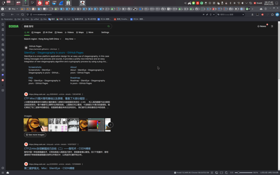Screen dimensions: 280x175
Task: Open the Bluetooth tray icon
Action: coord(230,3)
